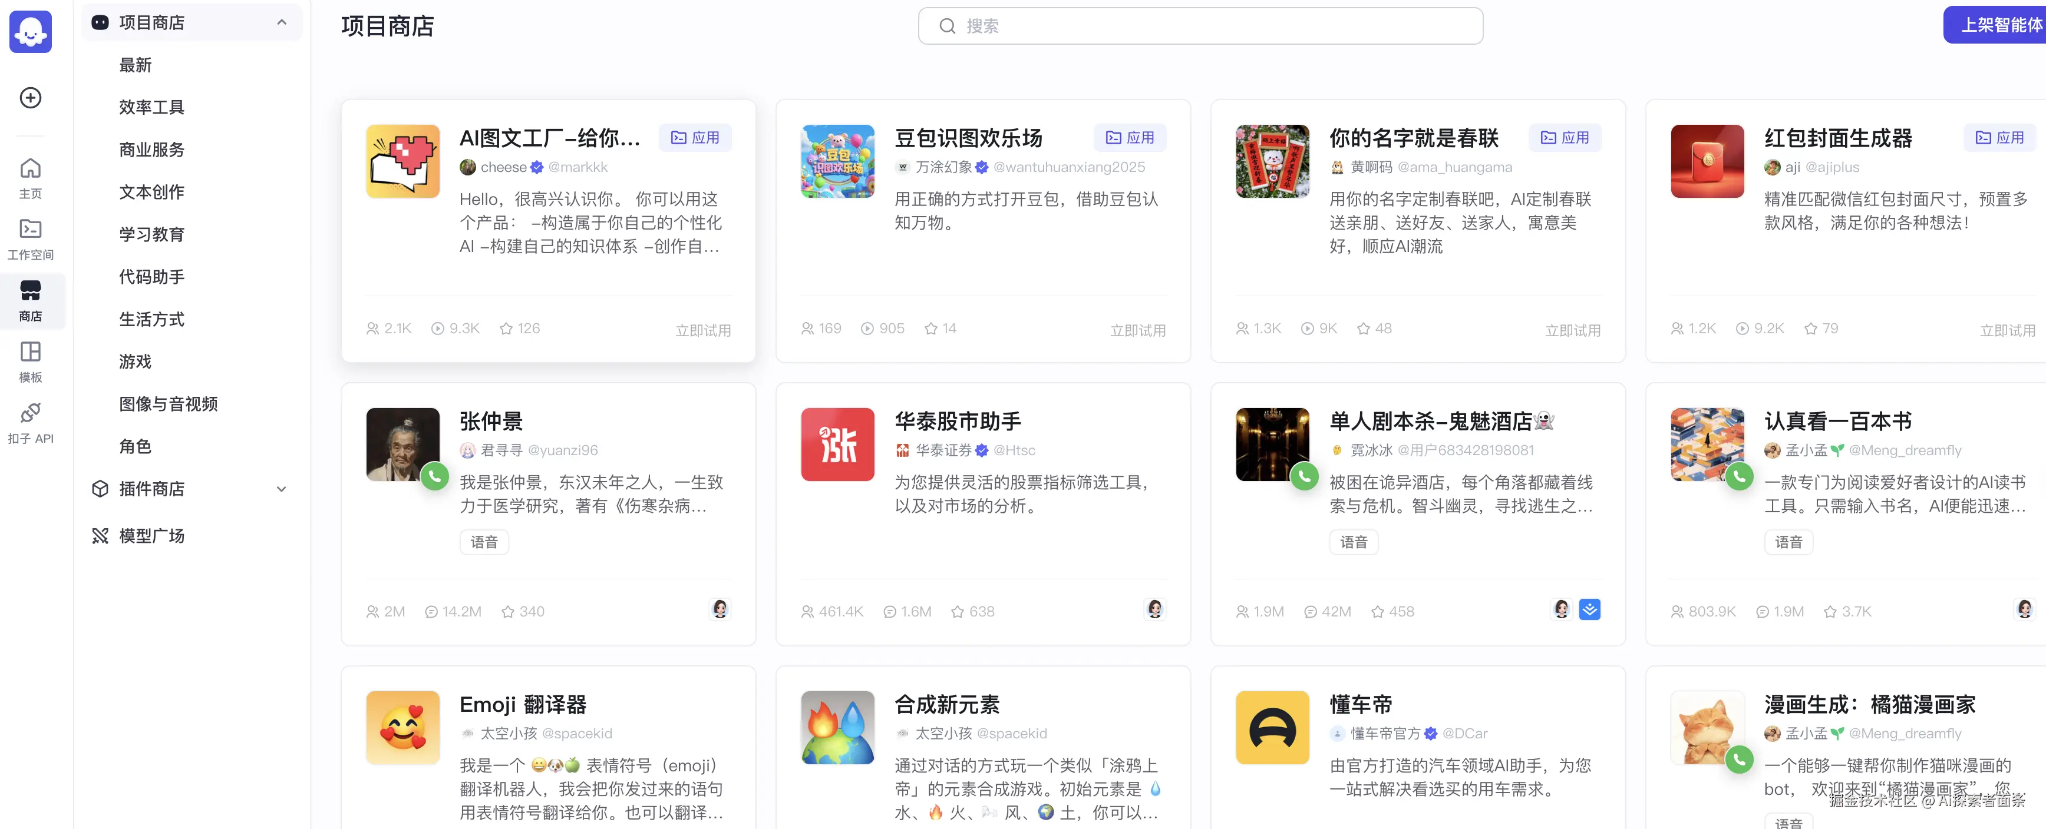Click the 上架智能体 button

tap(1998, 25)
